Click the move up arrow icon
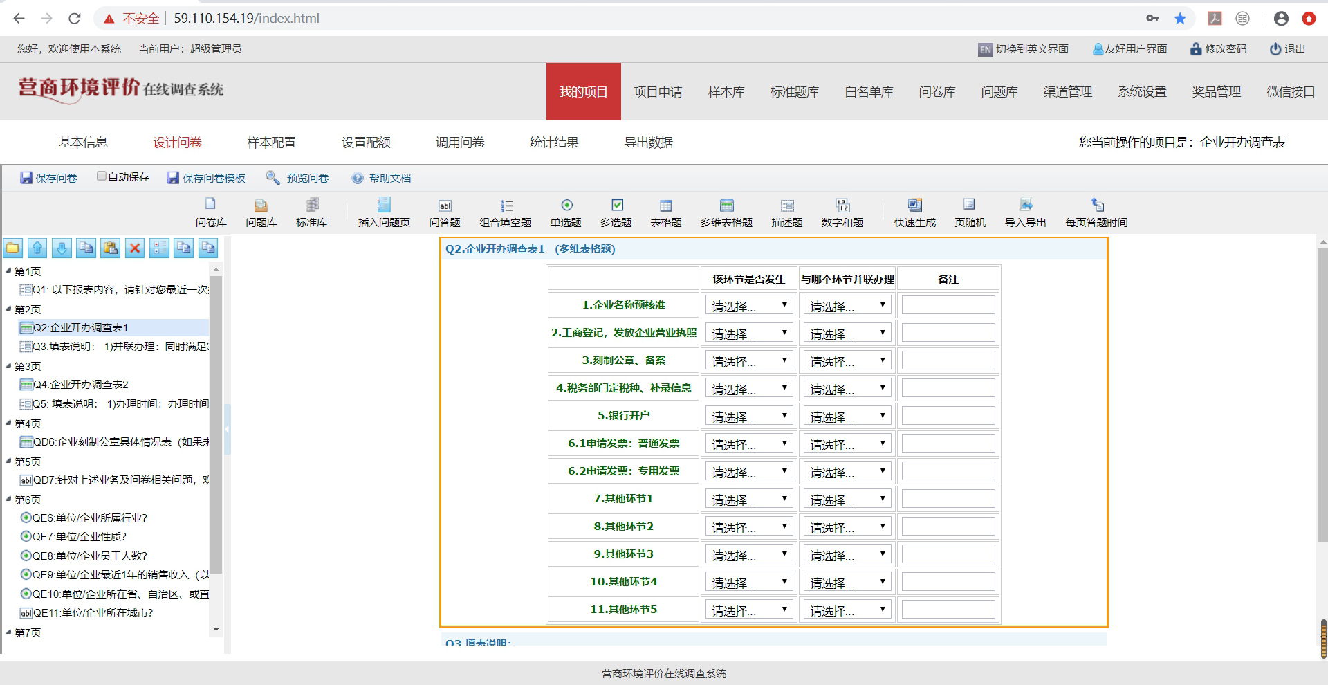1328x685 pixels. [37, 248]
